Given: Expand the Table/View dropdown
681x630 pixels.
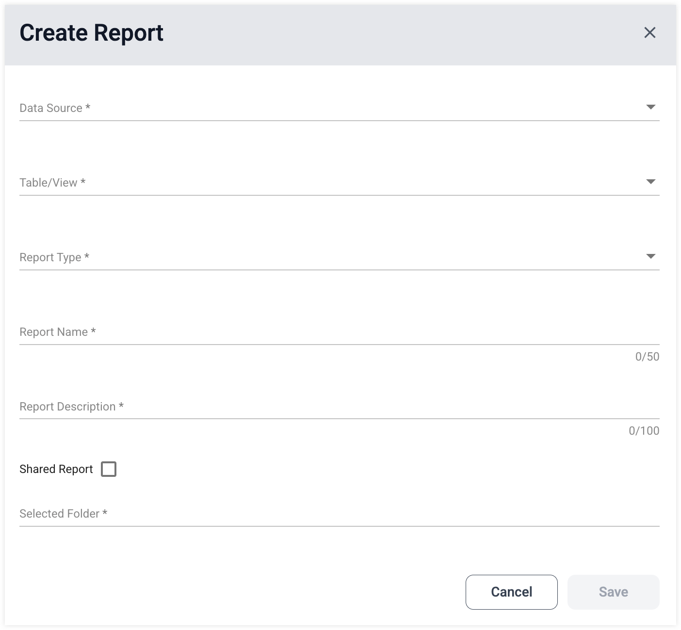Looking at the screenshot, I should pos(339,182).
